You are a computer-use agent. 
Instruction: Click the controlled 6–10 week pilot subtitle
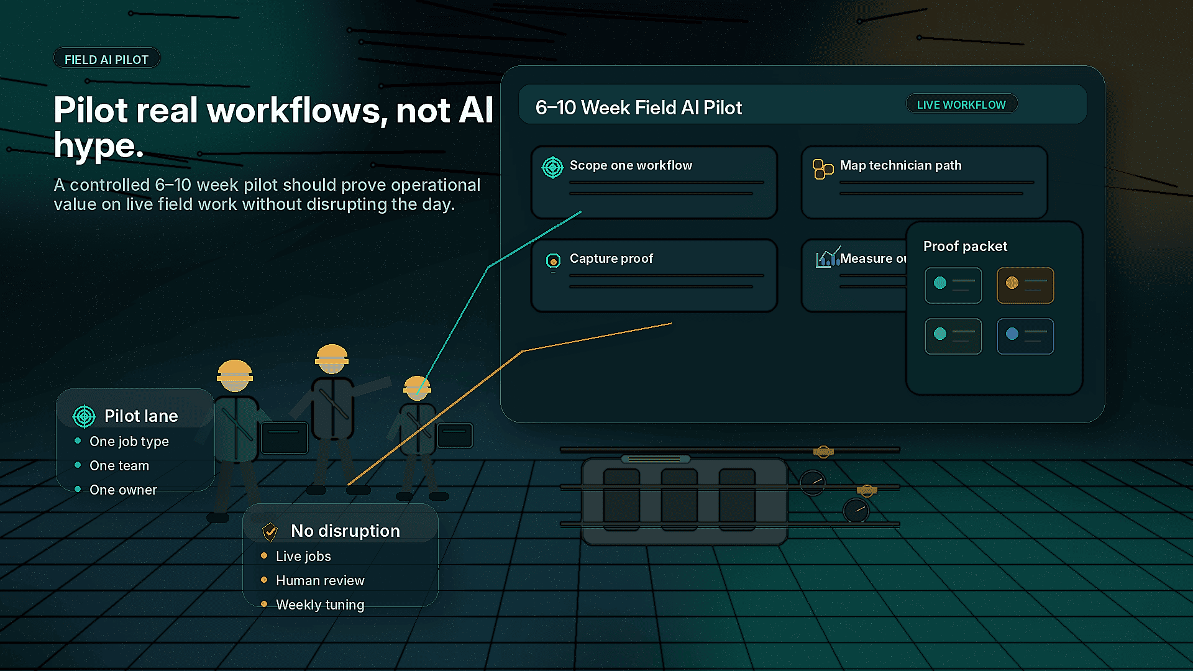click(267, 194)
